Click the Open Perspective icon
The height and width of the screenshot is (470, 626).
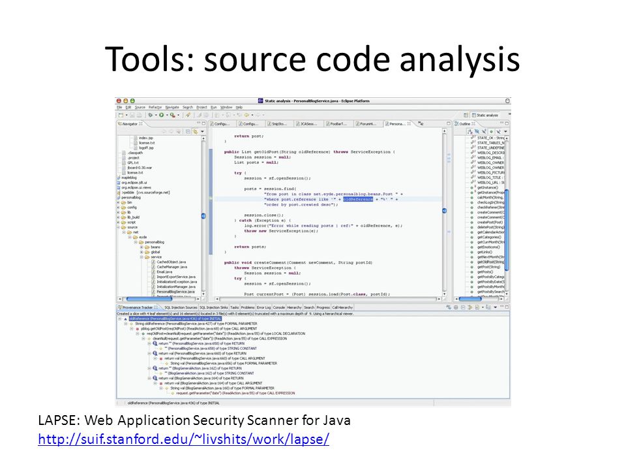[466, 115]
